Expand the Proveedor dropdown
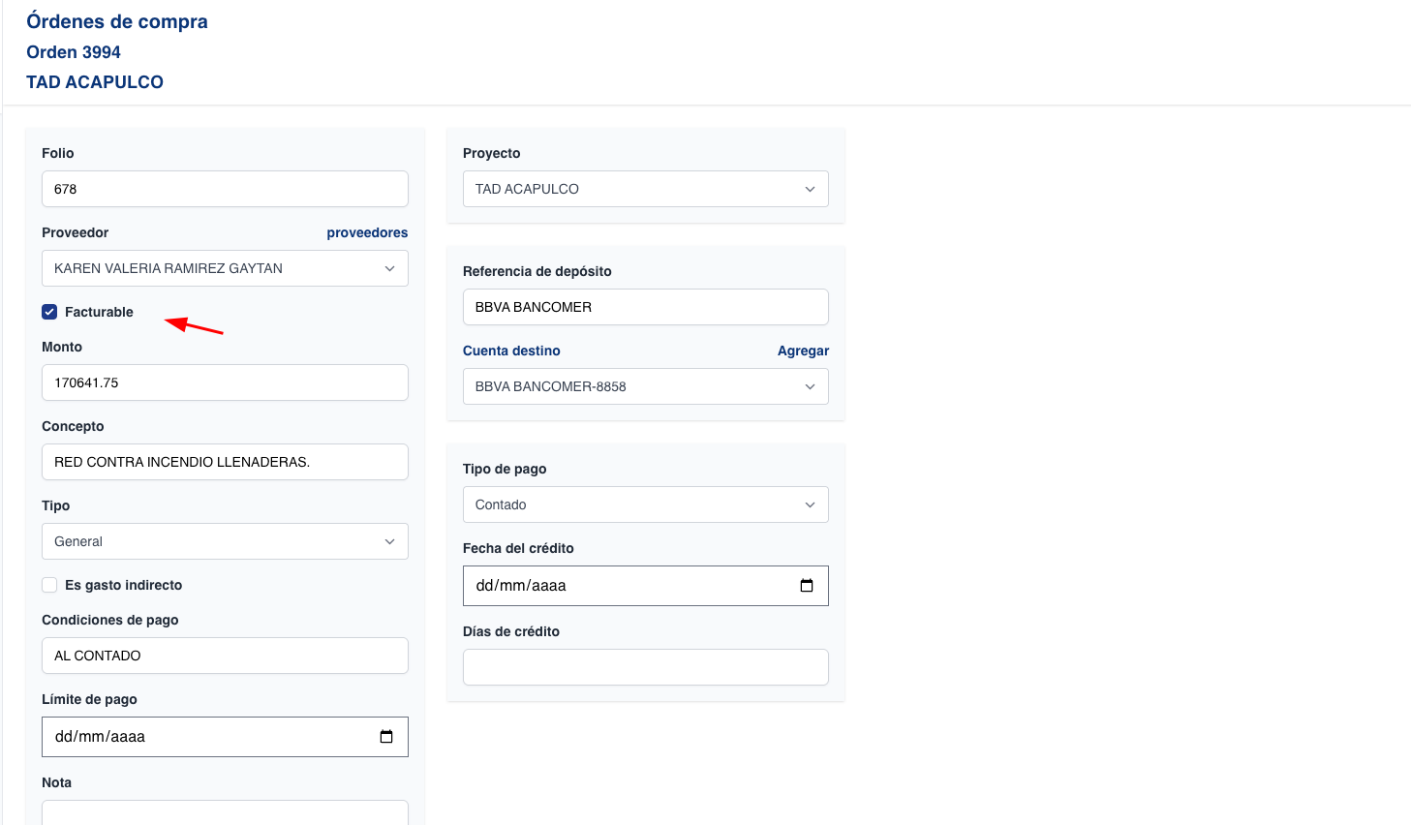Image resolution: width=1411 pixels, height=825 pixels. [225, 268]
